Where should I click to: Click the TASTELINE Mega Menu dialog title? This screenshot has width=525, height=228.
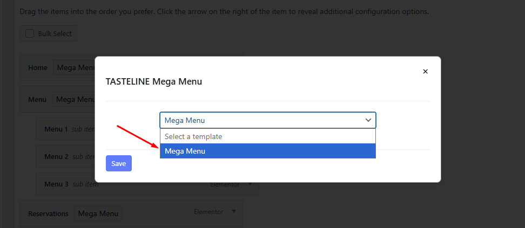[x=154, y=82]
